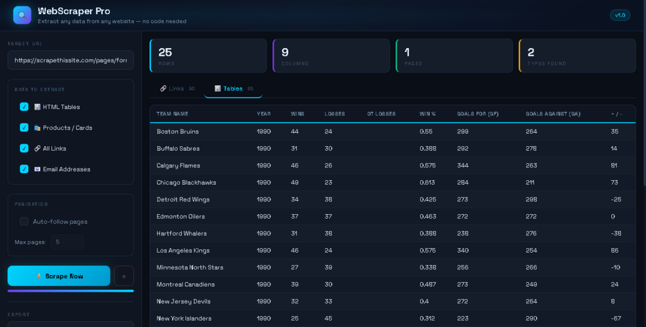Click the Max pages number field
The image size is (646, 327).
coord(67,242)
